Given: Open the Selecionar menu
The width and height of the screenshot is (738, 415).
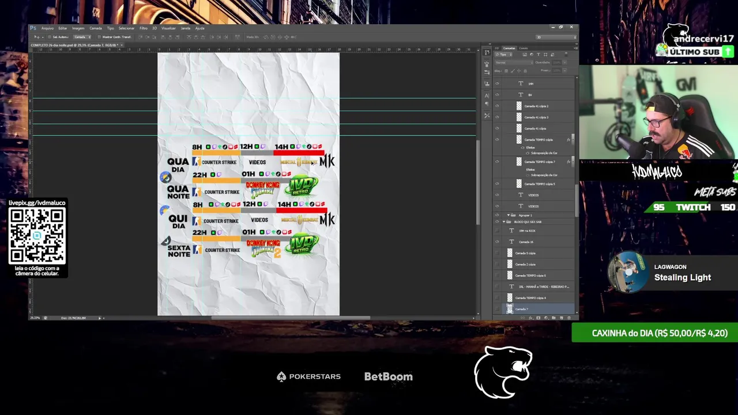Looking at the screenshot, I should point(126,28).
